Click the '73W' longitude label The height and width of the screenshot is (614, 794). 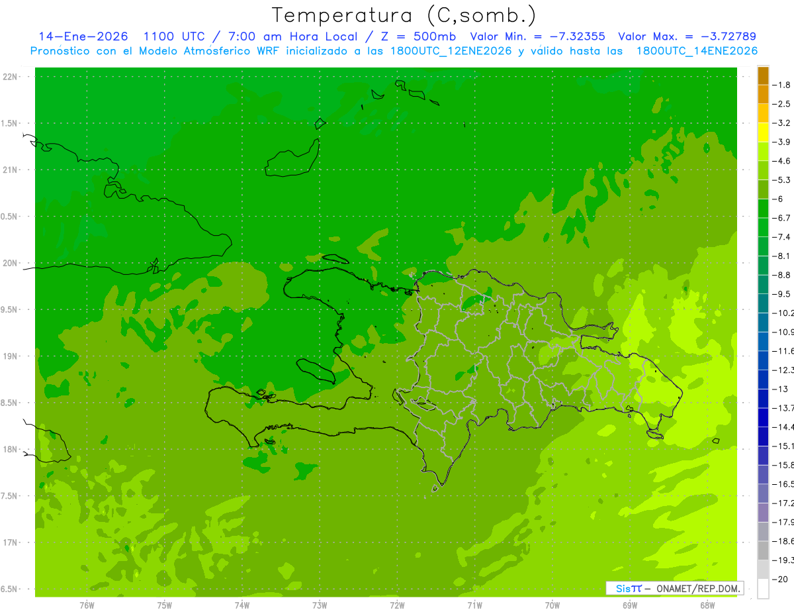320,605
